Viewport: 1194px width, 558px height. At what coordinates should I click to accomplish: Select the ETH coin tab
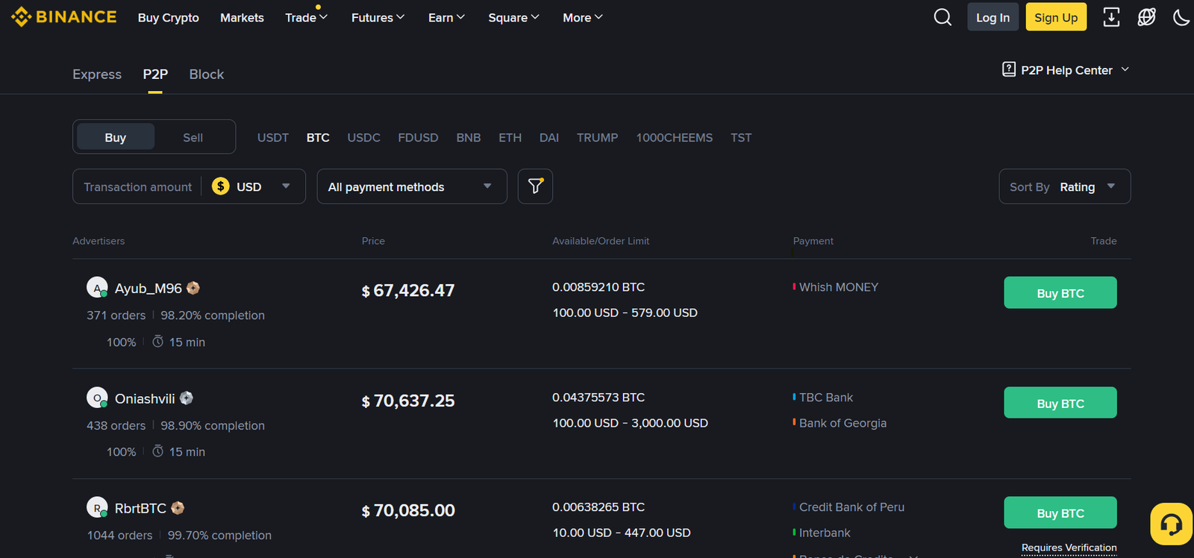[510, 137]
